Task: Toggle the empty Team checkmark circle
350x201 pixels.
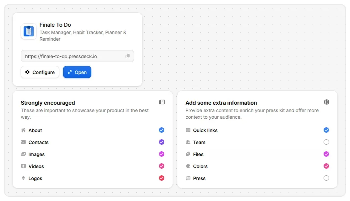Action: (x=326, y=142)
